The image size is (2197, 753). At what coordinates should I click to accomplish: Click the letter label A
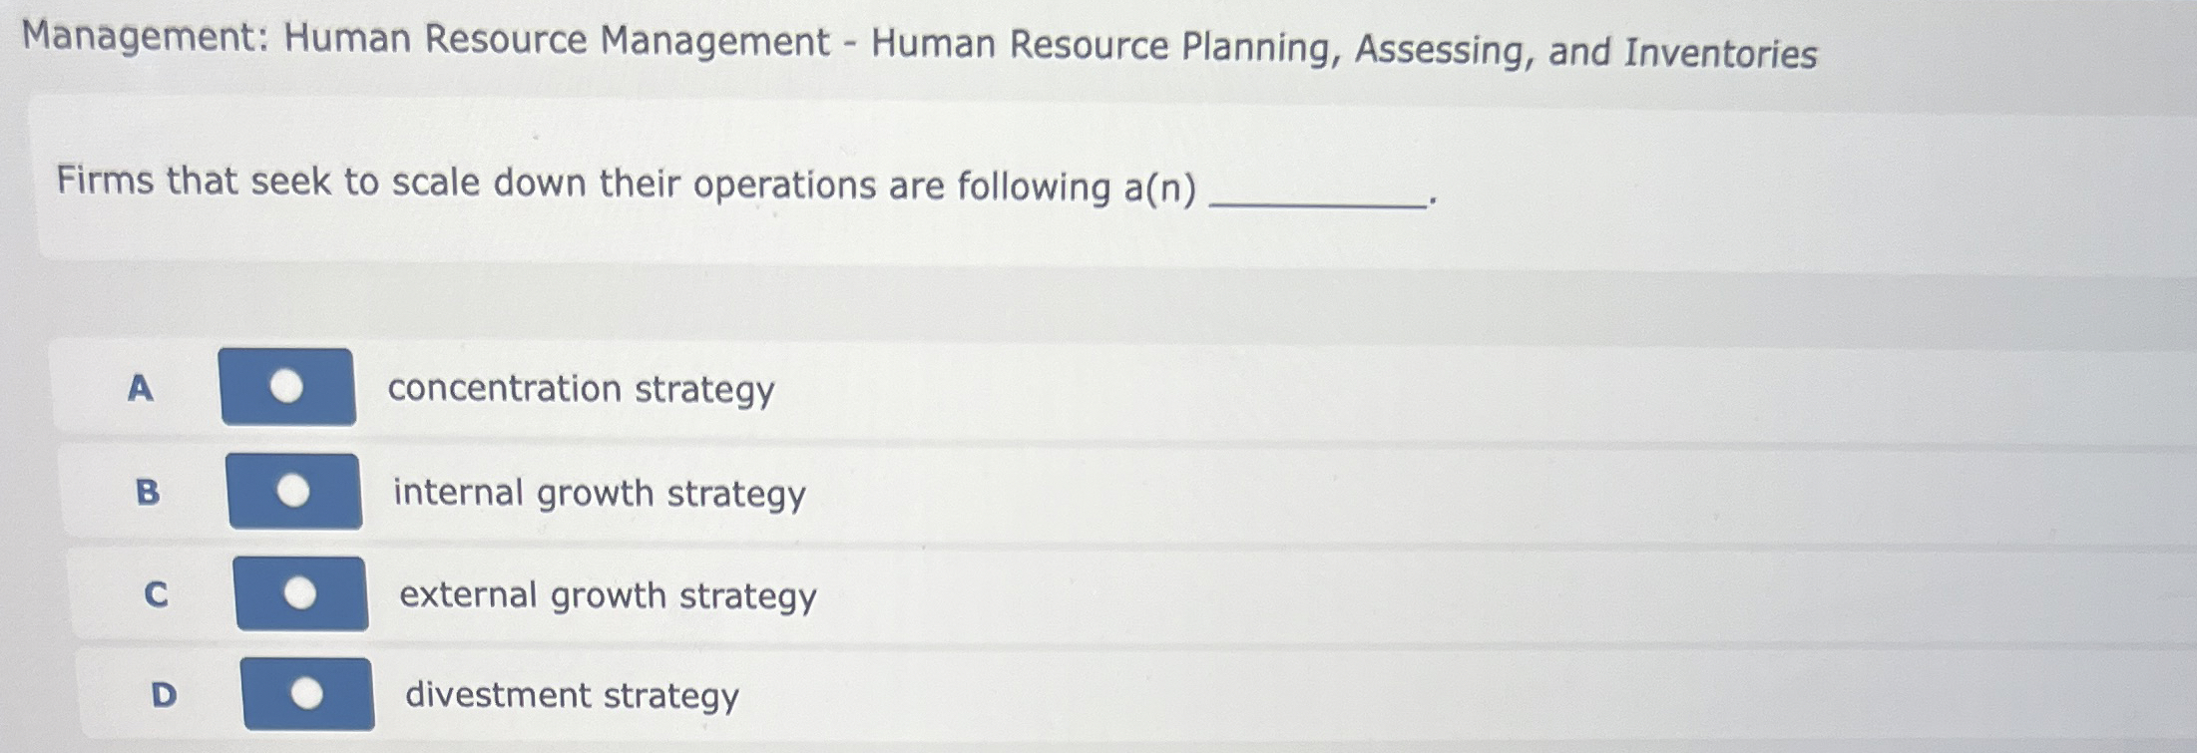tap(140, 389)
